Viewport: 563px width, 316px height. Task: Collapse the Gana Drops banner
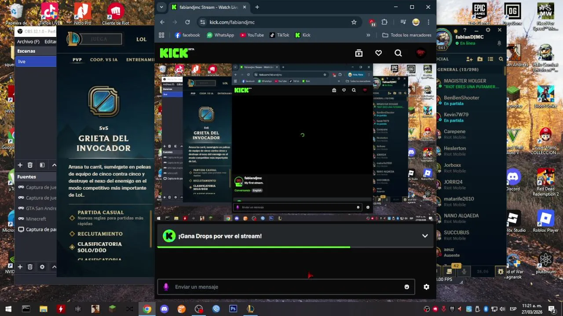[x=425, y=236]
